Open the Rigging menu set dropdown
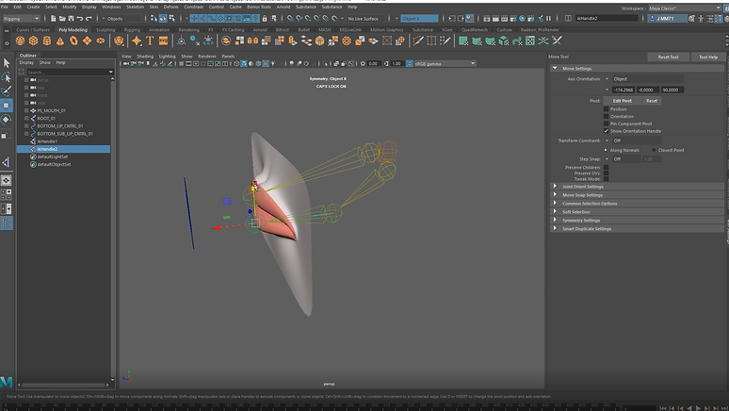 [x=21, y=19]
